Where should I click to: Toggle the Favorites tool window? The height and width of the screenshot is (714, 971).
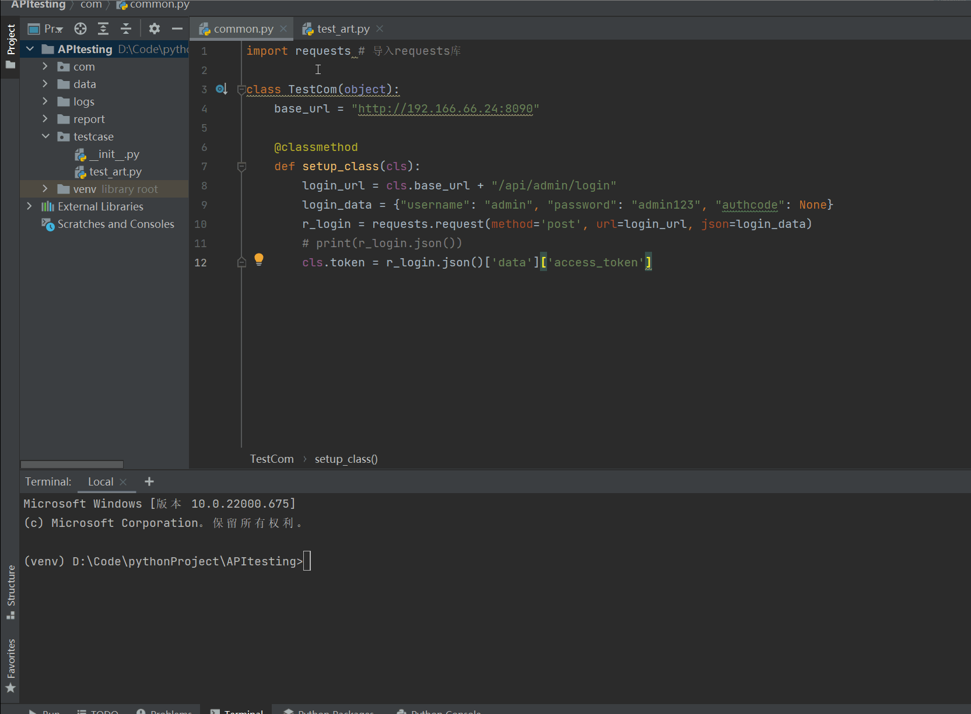coord(10,664)
